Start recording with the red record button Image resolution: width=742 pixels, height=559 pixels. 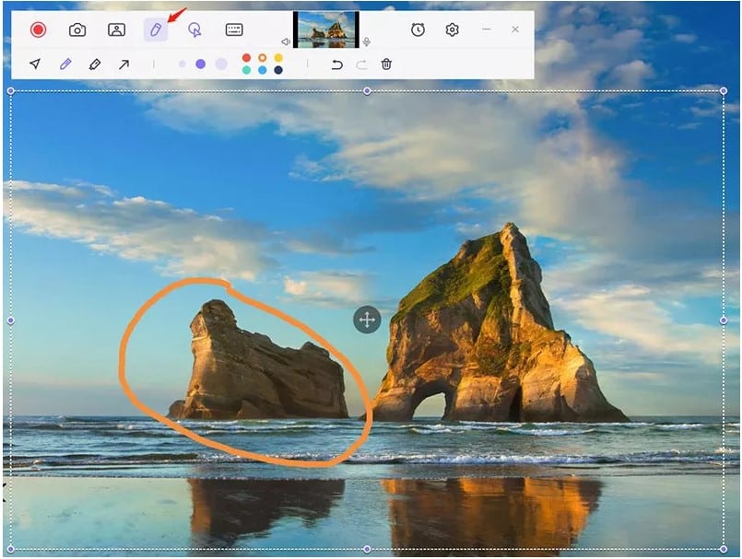click(x=38, y=29)
